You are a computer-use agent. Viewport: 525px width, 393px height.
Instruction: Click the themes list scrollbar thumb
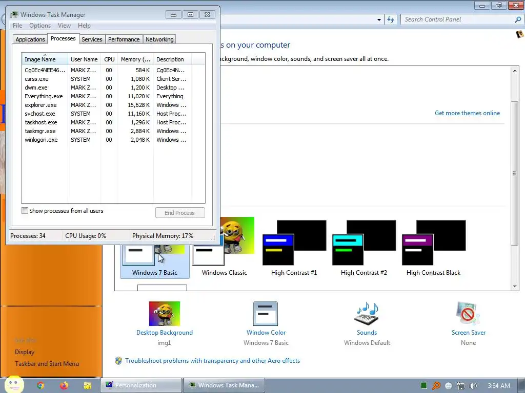515,173
